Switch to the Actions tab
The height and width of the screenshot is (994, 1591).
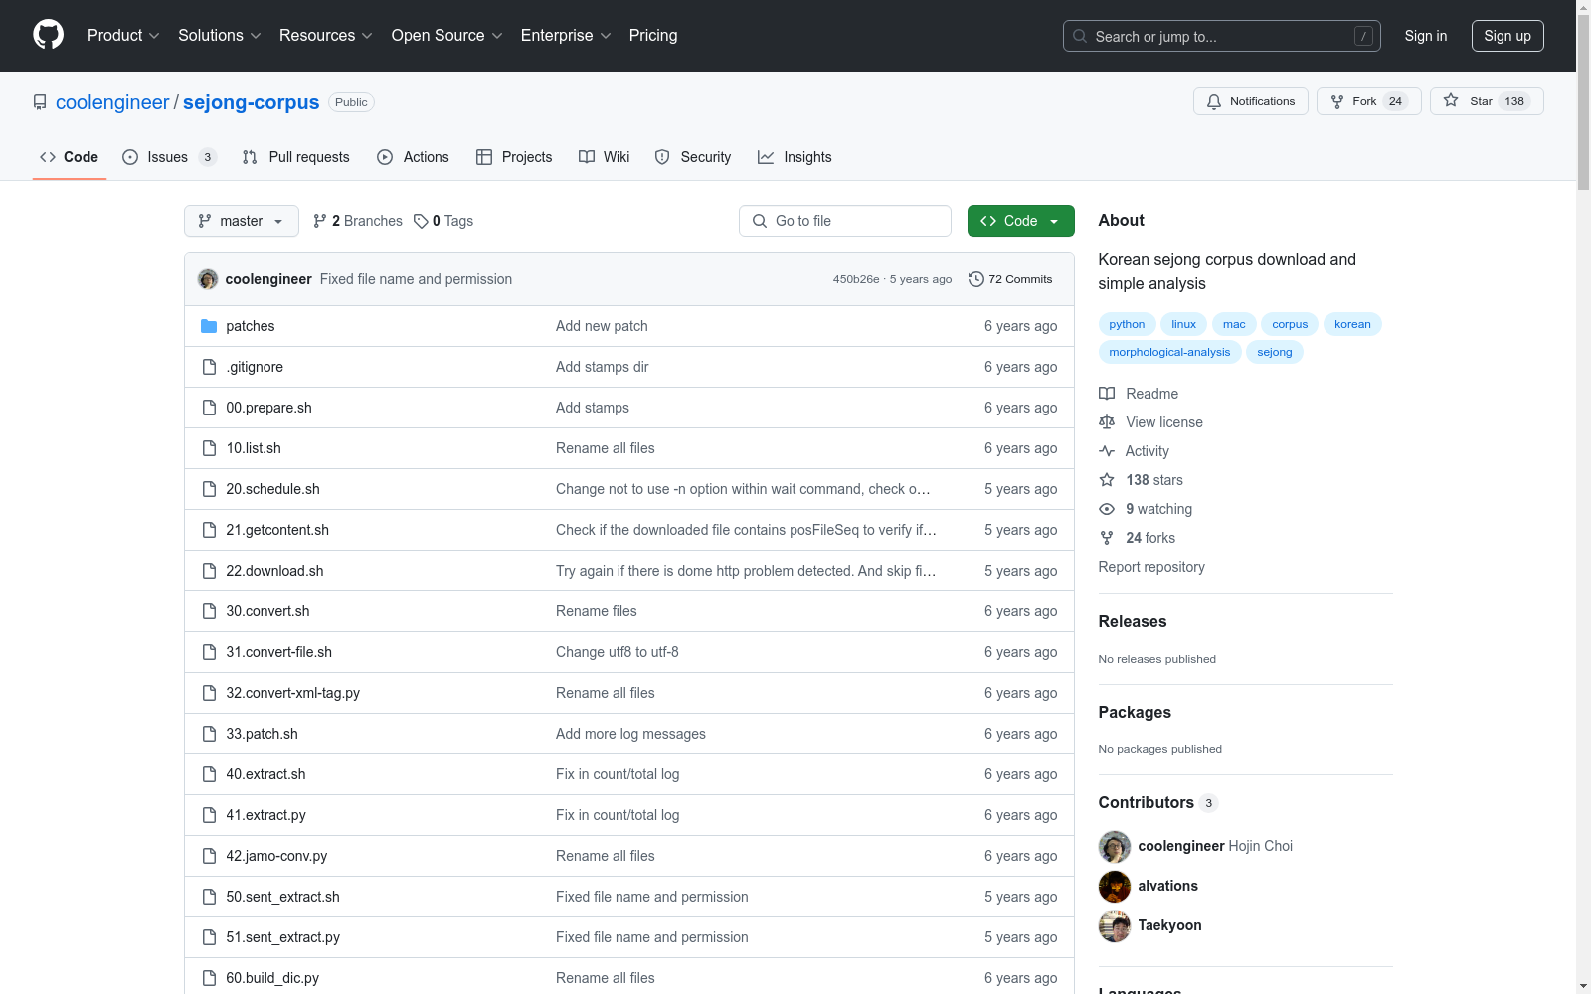(414, 157)
